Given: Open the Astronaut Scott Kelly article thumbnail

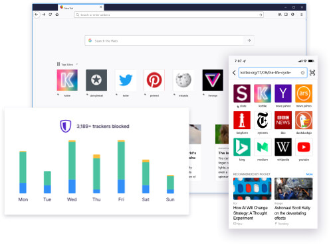Looking at the screenshot, I should click(x=293, y=189).
